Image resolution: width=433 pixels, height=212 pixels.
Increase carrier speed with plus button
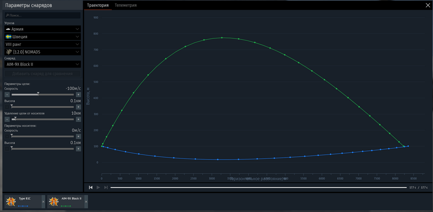[x=78, y=136]
